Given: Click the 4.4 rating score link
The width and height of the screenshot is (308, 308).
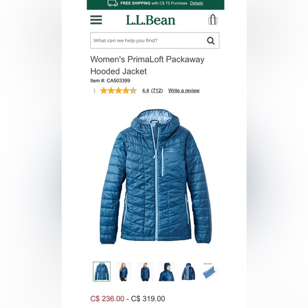Looking at the screenshot, I should 146,91.
